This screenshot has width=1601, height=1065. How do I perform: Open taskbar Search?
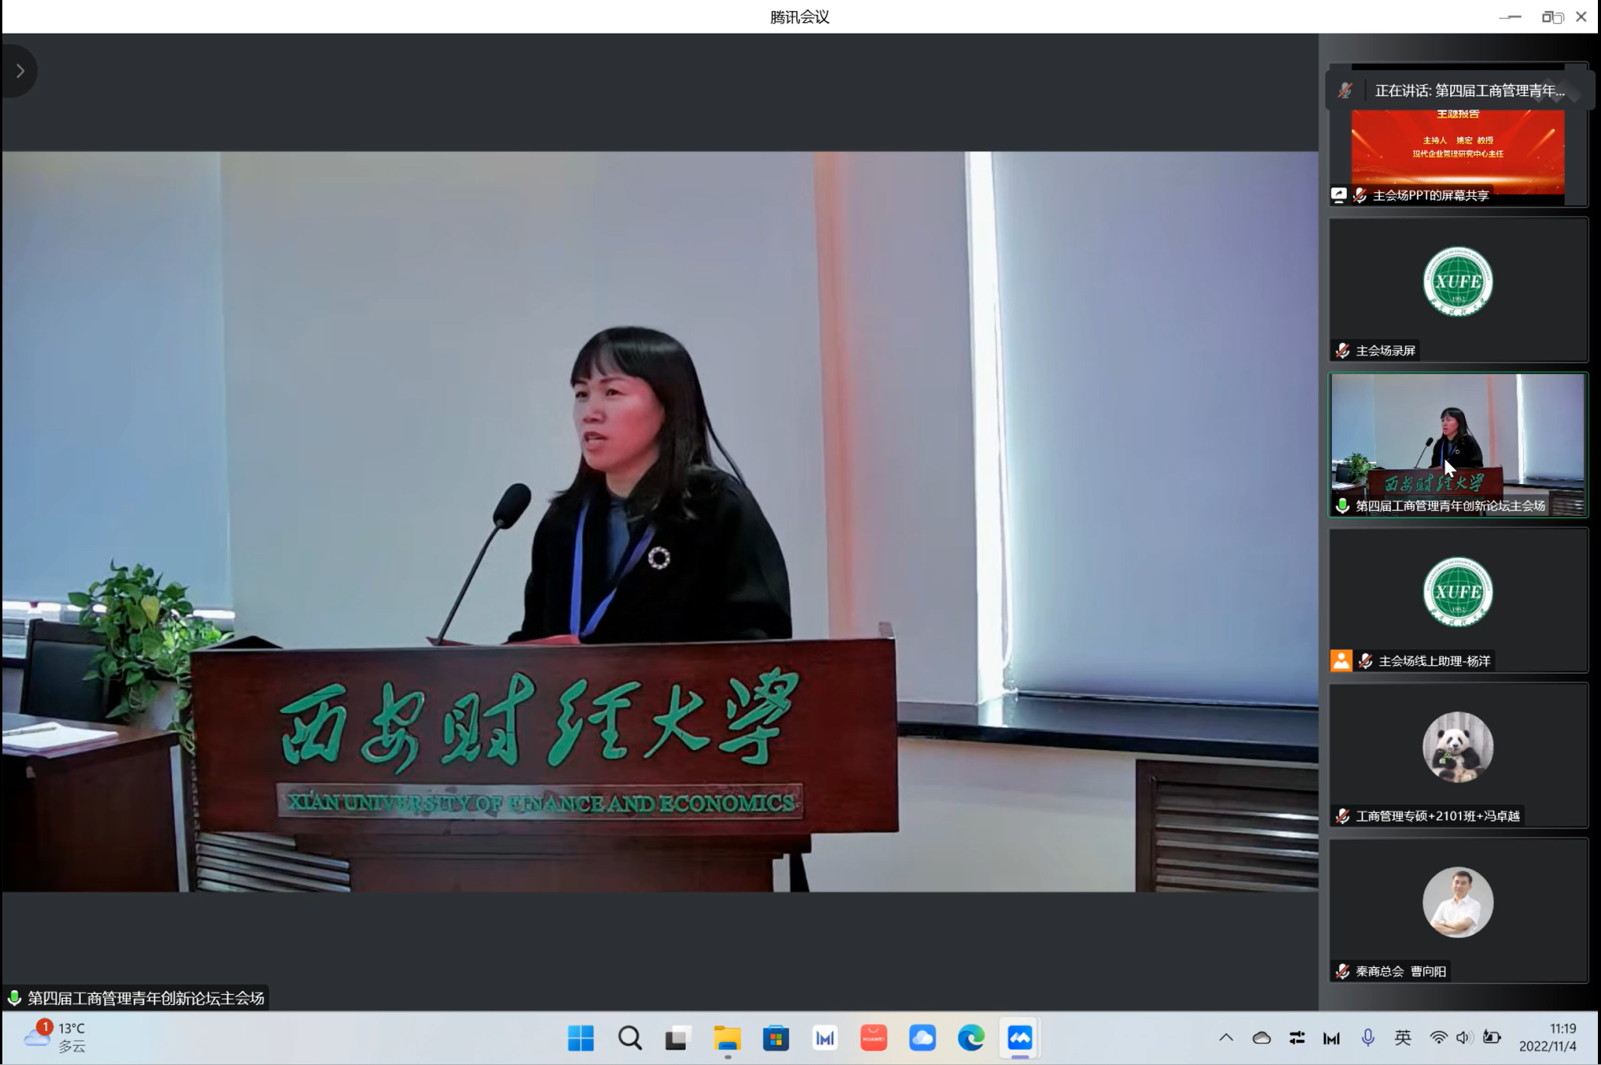(x=630, y=1038)
